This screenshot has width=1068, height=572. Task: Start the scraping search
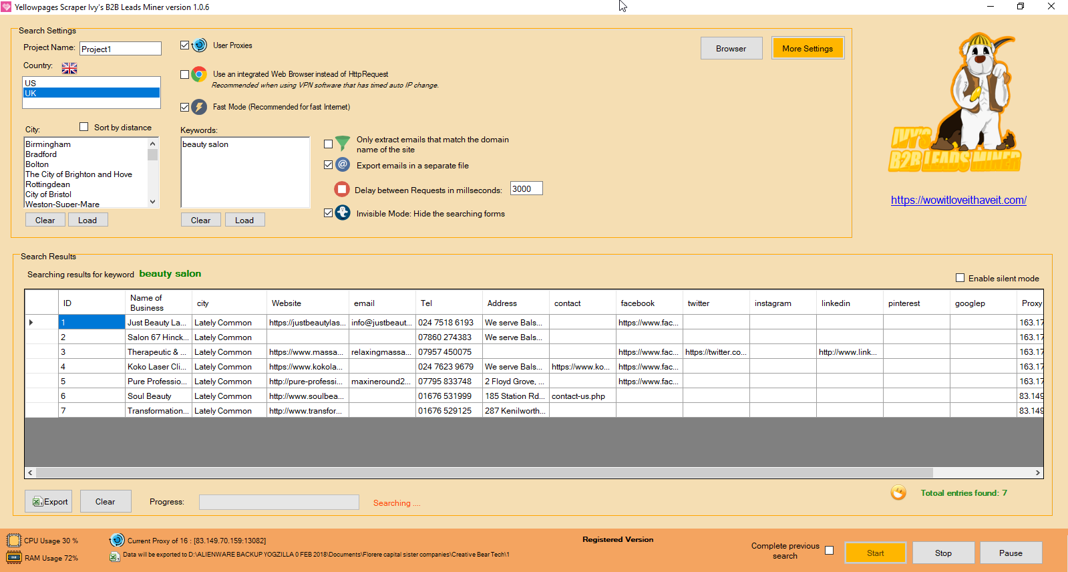[x=876, y=553]
